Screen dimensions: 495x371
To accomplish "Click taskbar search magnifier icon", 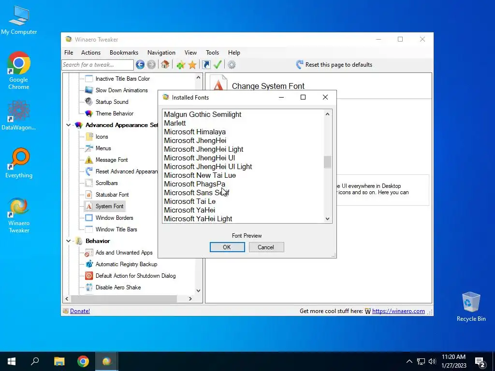I will 35,361.
